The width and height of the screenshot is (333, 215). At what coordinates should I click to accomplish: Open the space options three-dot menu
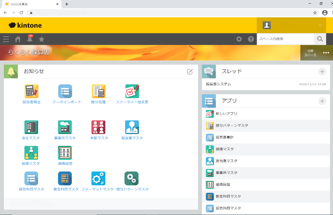point(326,53)
